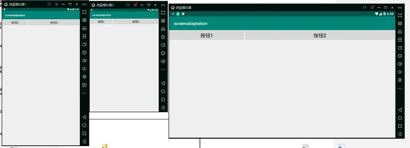410x148 pixels.
Task: Show more tools (…) in 逍遥模拟器1 sidebar
Action: pos(84,93)
